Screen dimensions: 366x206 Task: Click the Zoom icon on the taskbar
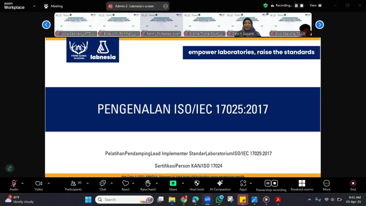click(207, 200)
